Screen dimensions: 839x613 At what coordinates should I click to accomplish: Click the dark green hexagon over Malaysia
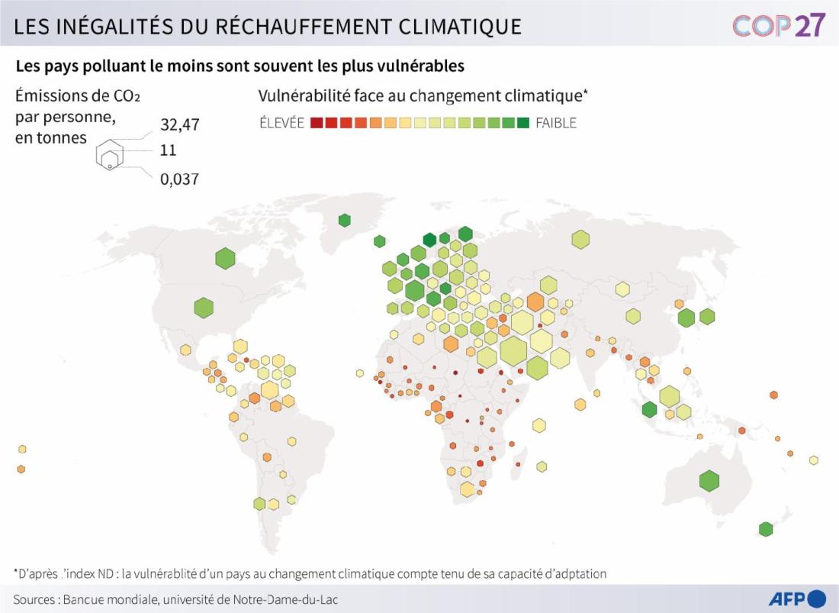point(649,410)
